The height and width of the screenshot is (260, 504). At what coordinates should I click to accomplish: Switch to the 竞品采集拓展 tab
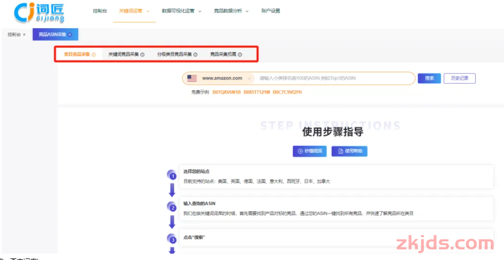coord(223,54)
